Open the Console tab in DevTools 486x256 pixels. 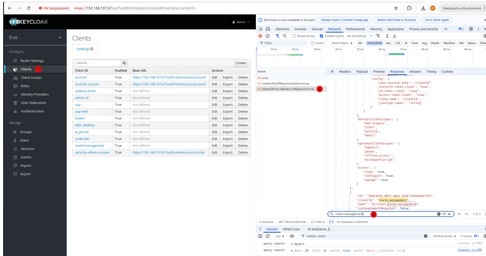(300, 29)
